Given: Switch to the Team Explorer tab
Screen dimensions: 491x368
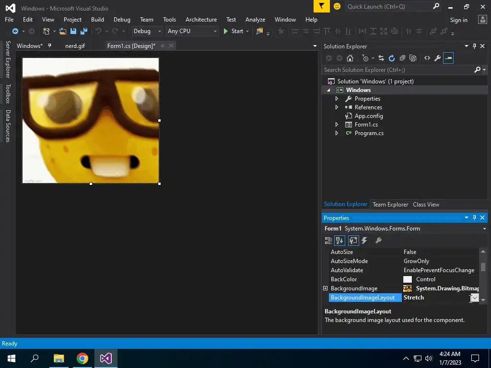Looking at the screenshot, I should (x=390, y=204).
